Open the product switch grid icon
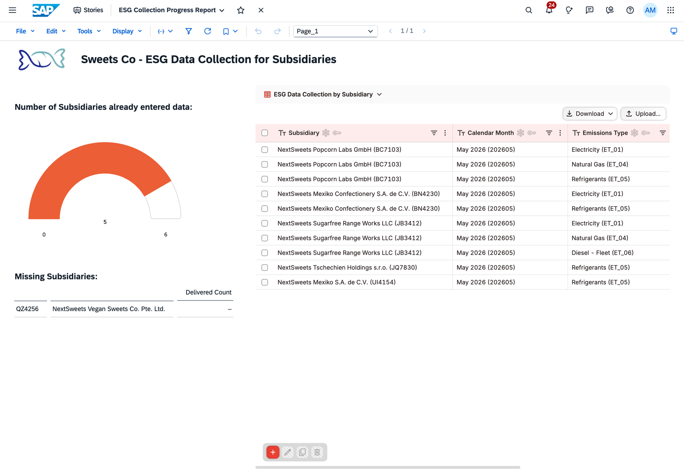The width and height of the screenshot is (684, 472). [671, 10]
